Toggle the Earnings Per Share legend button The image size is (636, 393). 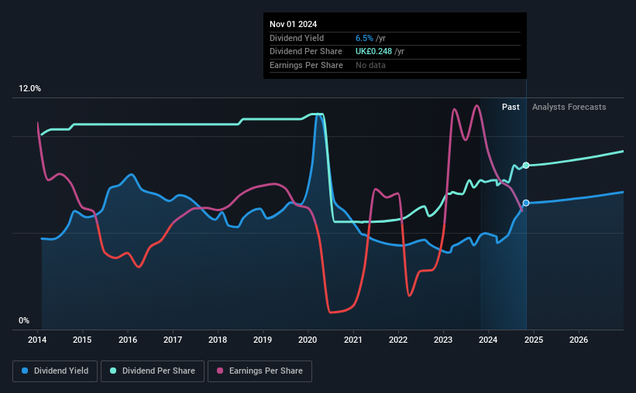(260, 371)
